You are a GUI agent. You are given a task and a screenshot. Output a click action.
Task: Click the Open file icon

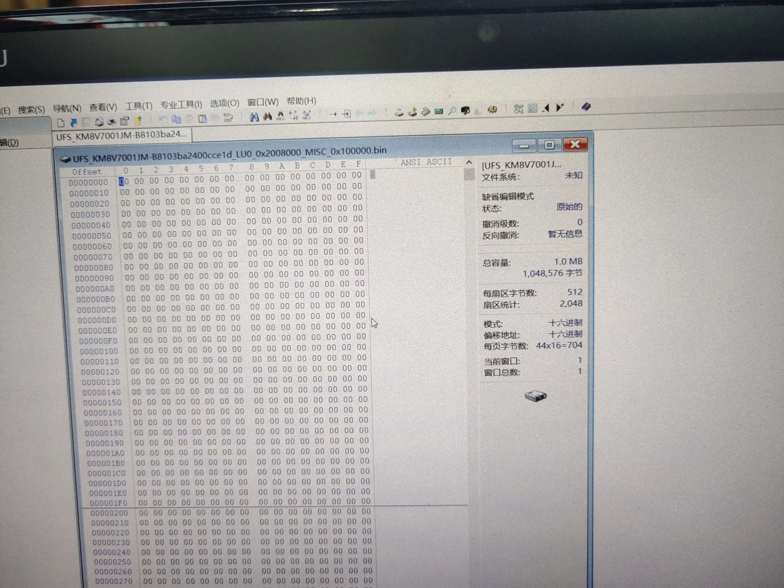coord(73,123)
